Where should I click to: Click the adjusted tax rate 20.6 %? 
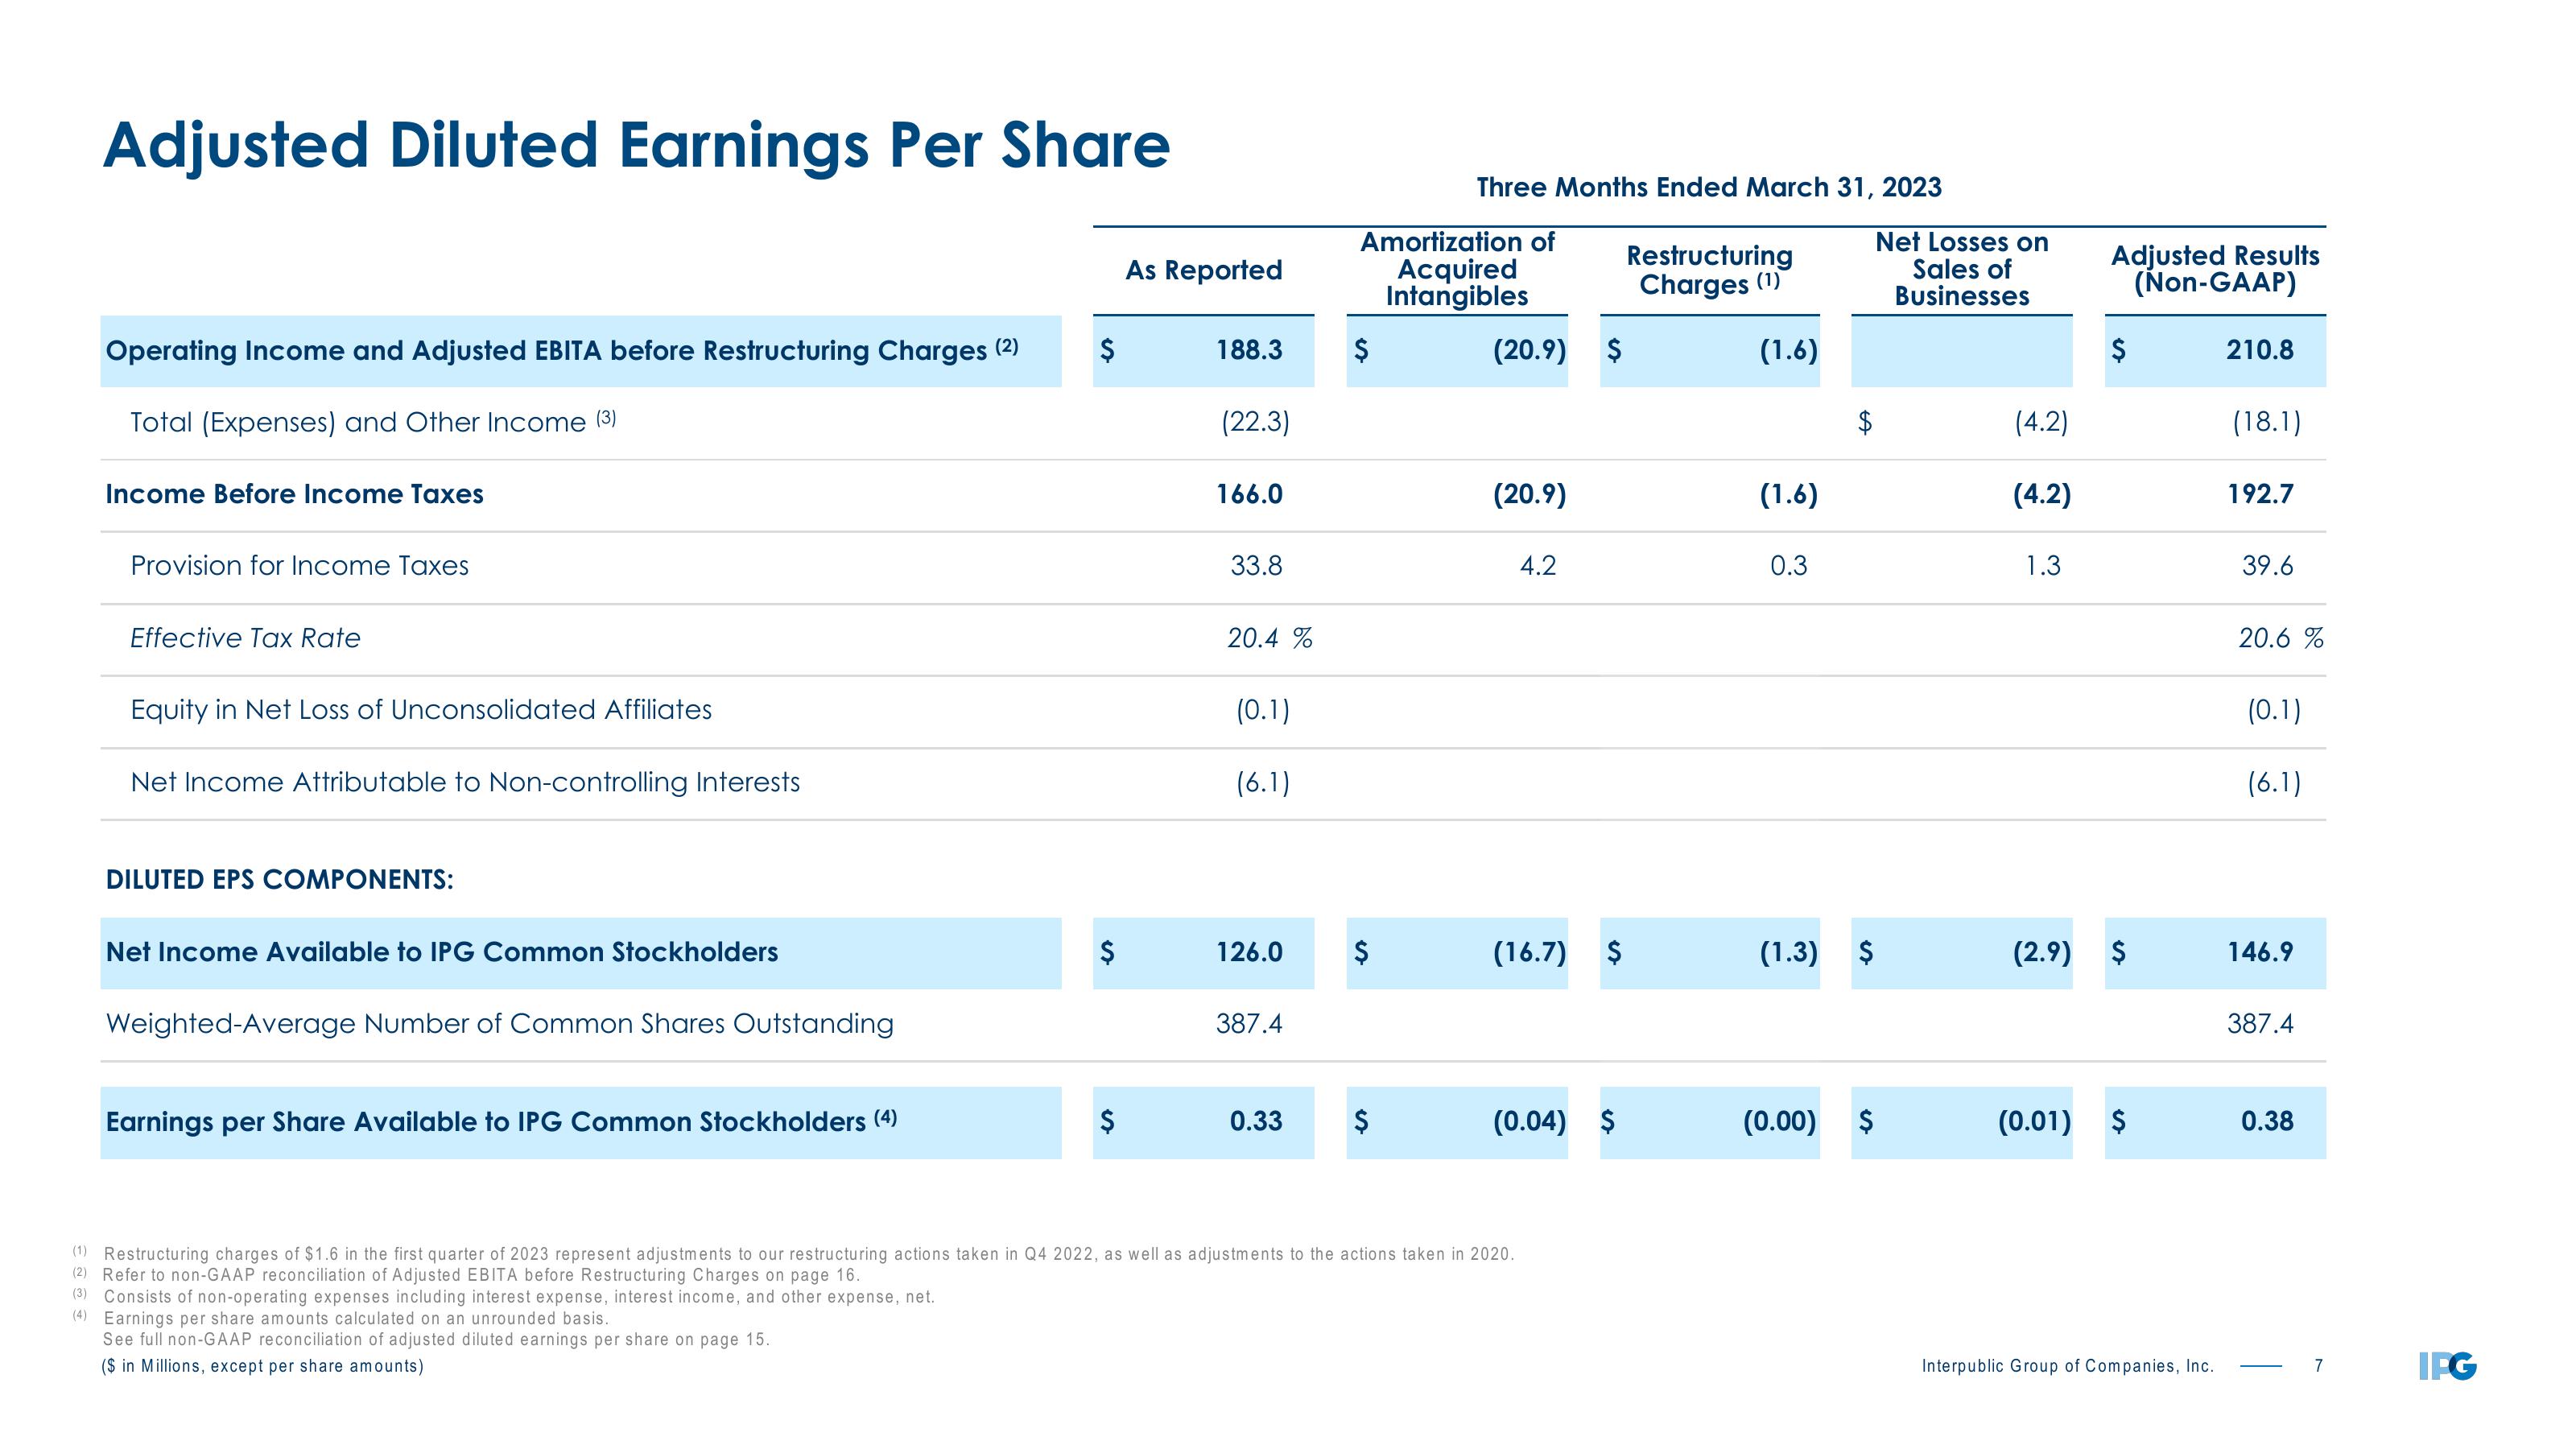tap(2280, 638)
